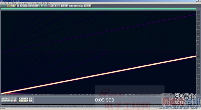The width and height of the screenshot is (201, 110).
Task: Open the Effects menu
Action: pos(14,3)
